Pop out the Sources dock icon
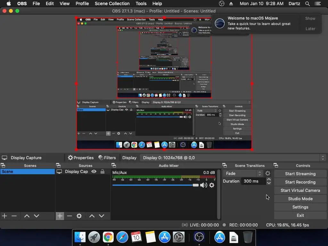This screenshot has width=328, height=246. tap(58, 166)
